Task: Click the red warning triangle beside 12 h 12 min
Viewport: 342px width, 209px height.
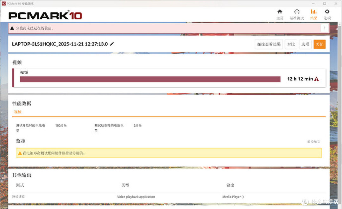Action: click(316, 79)
